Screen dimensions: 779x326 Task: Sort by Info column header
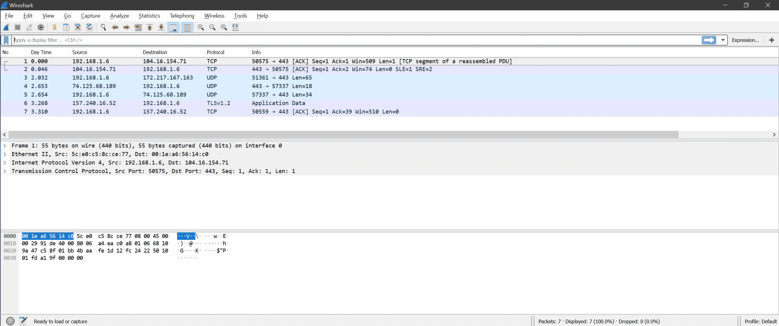(514, 52)
